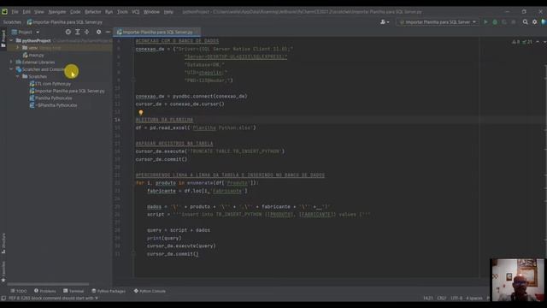Click the 4 spaces indent status entry
This screenshot has width=547, height=308.
[474, 299]
